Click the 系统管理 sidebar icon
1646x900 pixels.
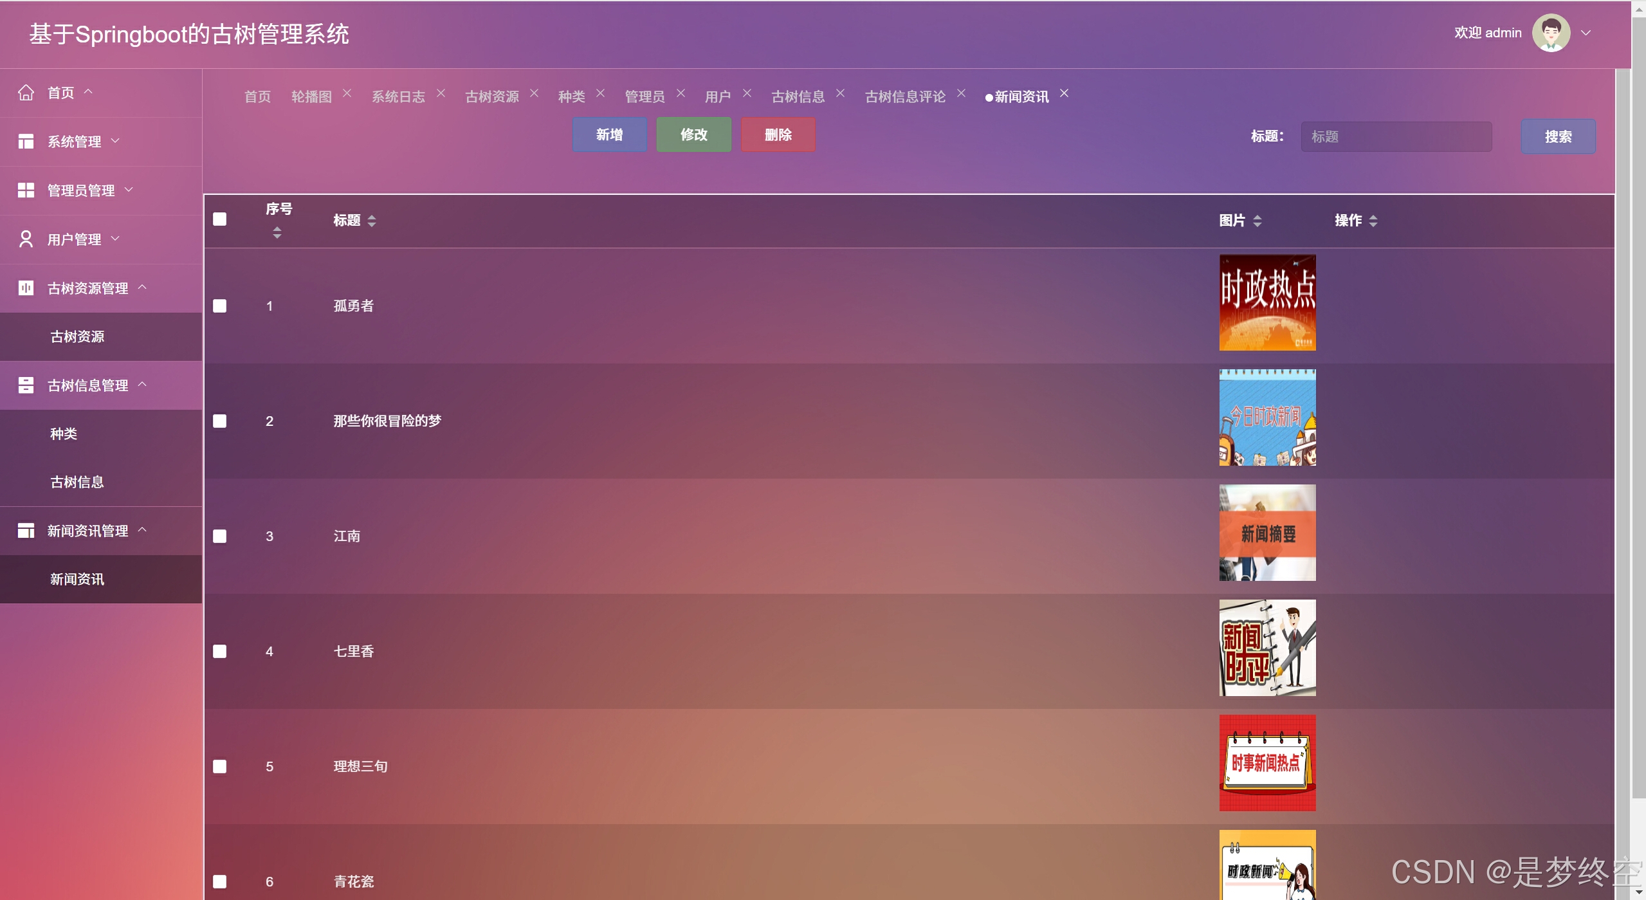pos(26,142)
